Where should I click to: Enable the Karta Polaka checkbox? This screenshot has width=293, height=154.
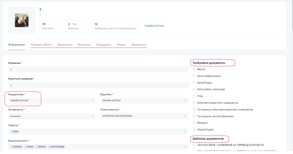[194, 83]
